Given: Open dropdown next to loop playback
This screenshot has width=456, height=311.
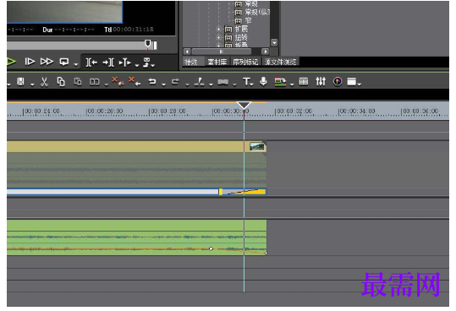Looking at the screenshot, I should pos(76,64).
